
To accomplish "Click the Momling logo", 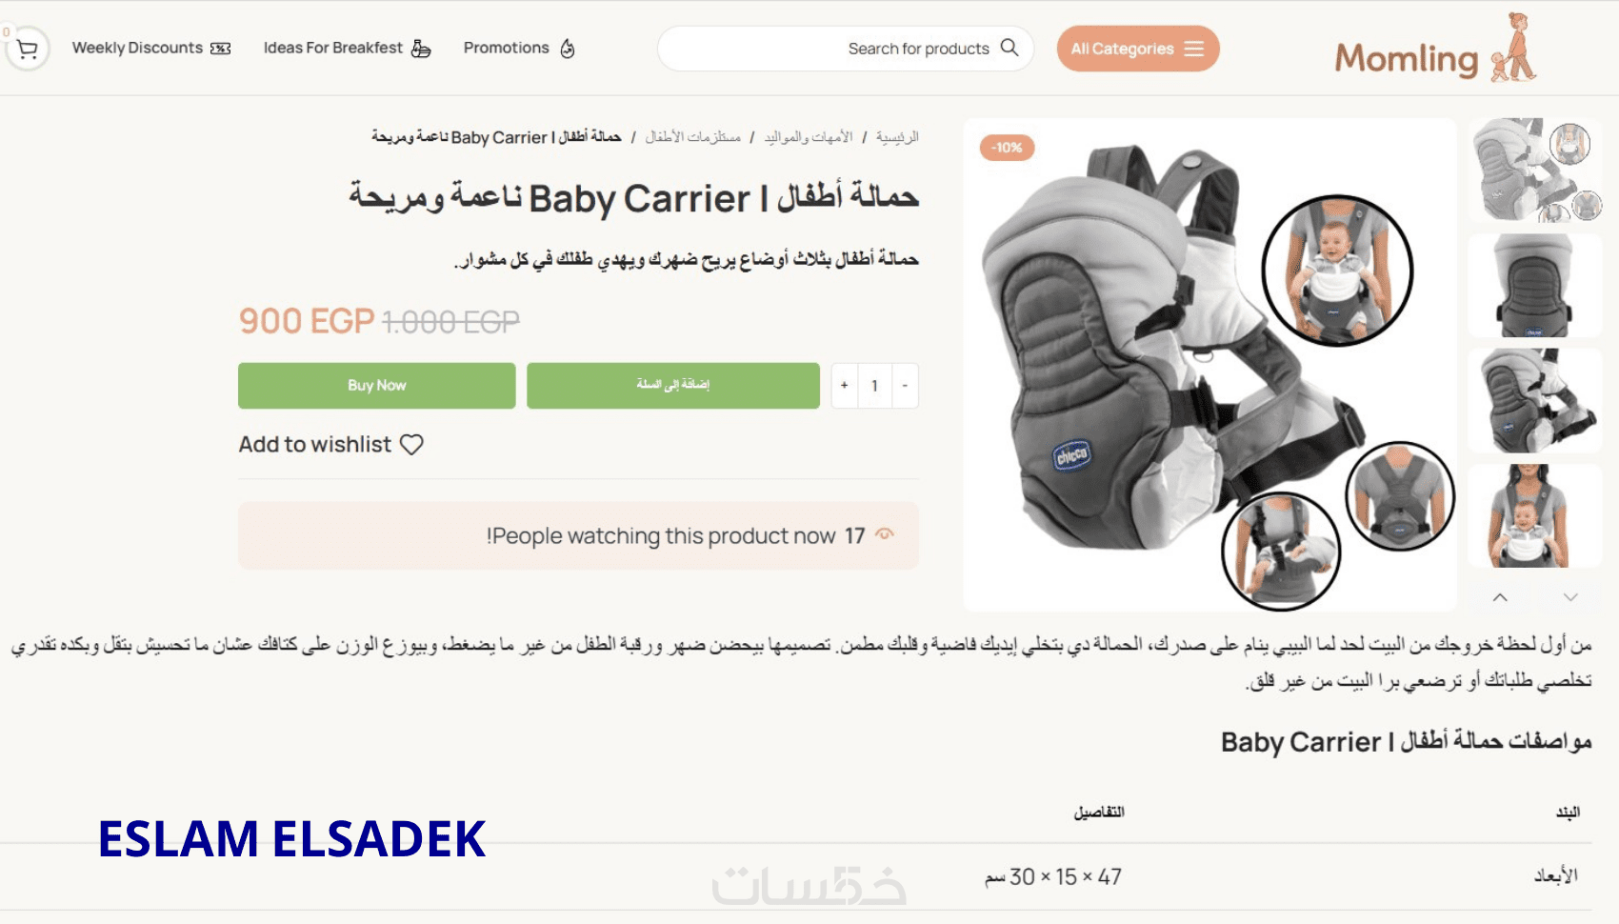I will click(x=1435, y=50).
